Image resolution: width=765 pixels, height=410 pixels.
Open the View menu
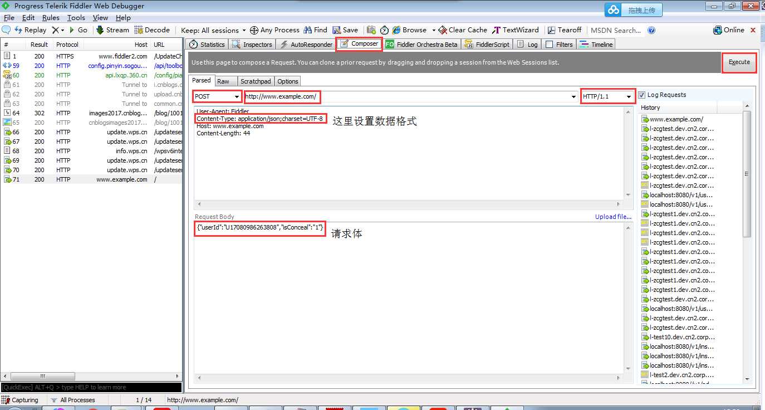click(100, 18)
